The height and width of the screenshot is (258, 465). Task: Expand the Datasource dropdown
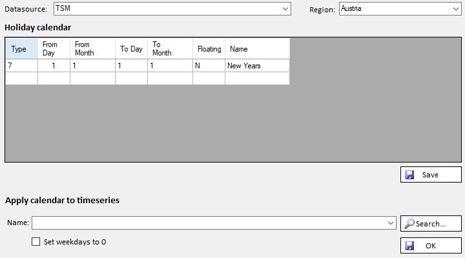[x=285, y=9]
